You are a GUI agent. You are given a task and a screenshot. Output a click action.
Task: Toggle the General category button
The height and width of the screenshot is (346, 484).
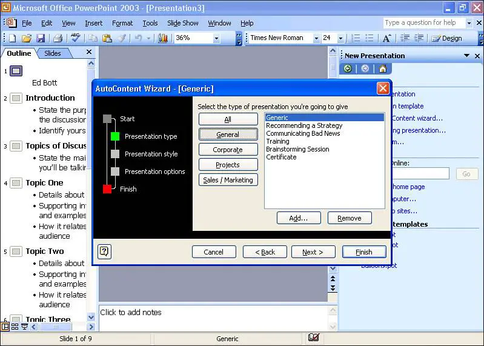228,135
